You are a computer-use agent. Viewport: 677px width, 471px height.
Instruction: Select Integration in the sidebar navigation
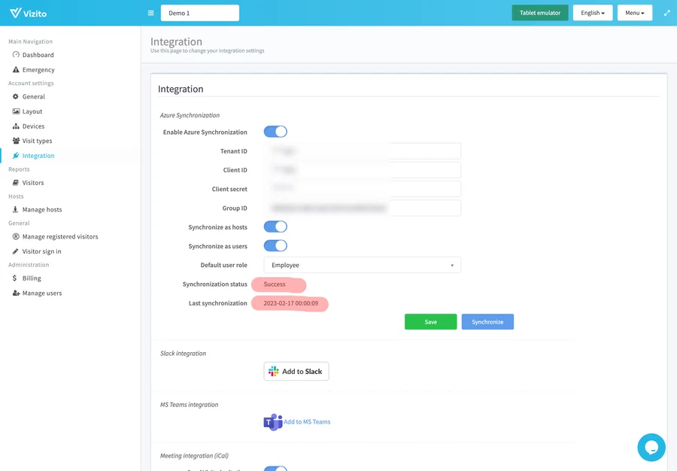pos(40,155)
